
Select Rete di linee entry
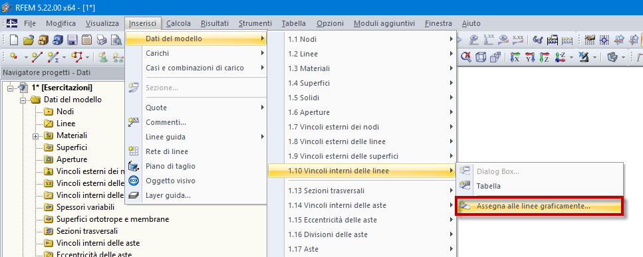pyautogui.click(x=196, y=151)
